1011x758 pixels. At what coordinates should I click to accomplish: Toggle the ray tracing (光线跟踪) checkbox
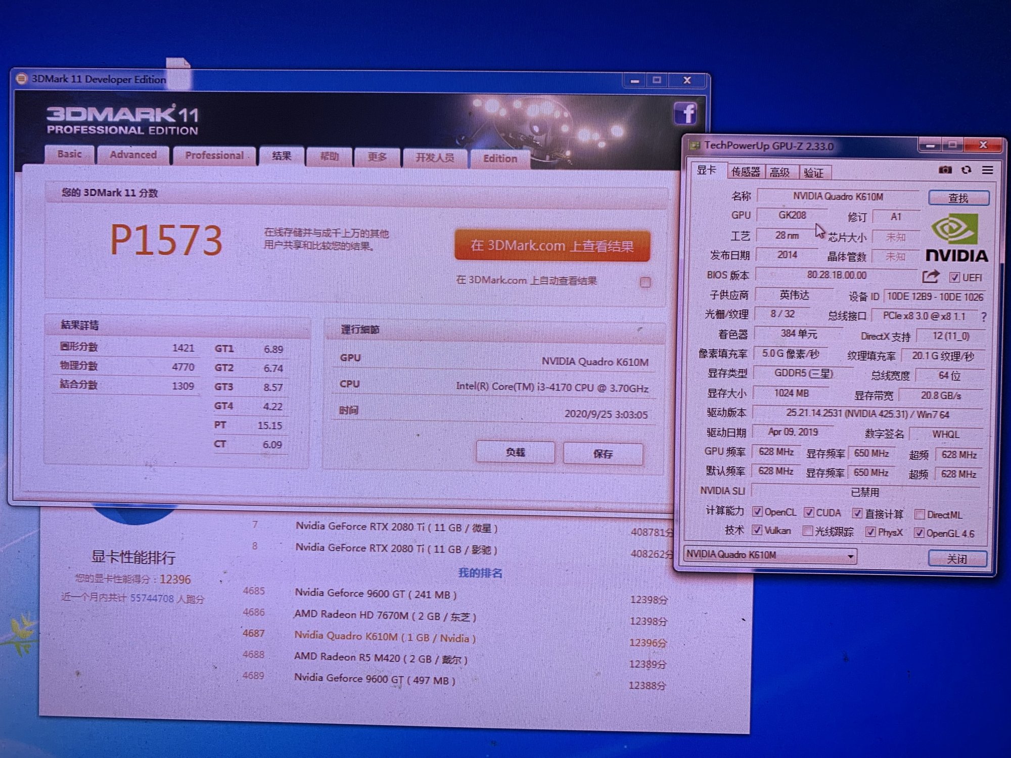[808, 531]
